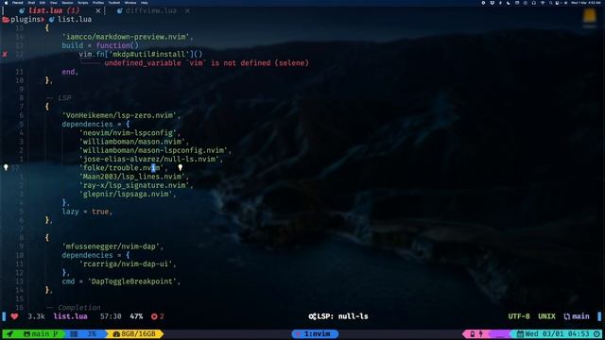Open the Help menu in menu bar
605x340 pixels.
pyautogui.click(x=145, y=2)
